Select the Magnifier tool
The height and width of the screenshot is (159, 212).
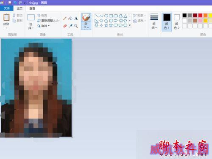click(76, 26)
